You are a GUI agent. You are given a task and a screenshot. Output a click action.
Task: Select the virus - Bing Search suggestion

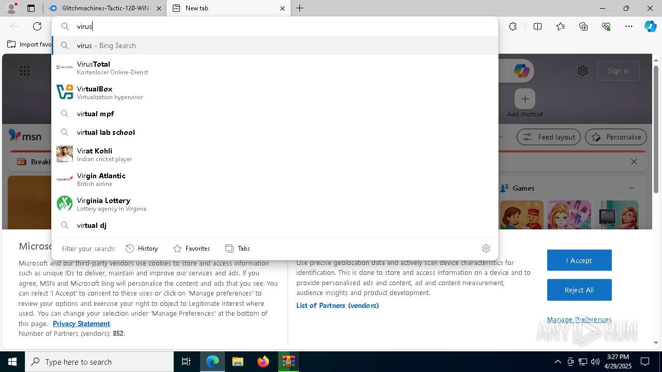(275, 45)
